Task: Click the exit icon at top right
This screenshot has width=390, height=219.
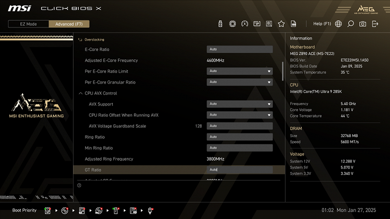Action: (375, 24)
